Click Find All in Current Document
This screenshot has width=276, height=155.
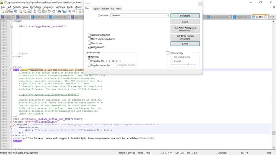(185, 37)
